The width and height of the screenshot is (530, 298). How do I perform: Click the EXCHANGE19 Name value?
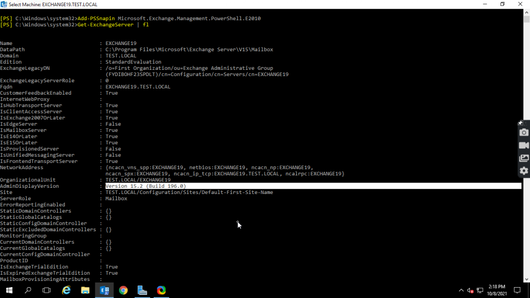coord(121,43)
